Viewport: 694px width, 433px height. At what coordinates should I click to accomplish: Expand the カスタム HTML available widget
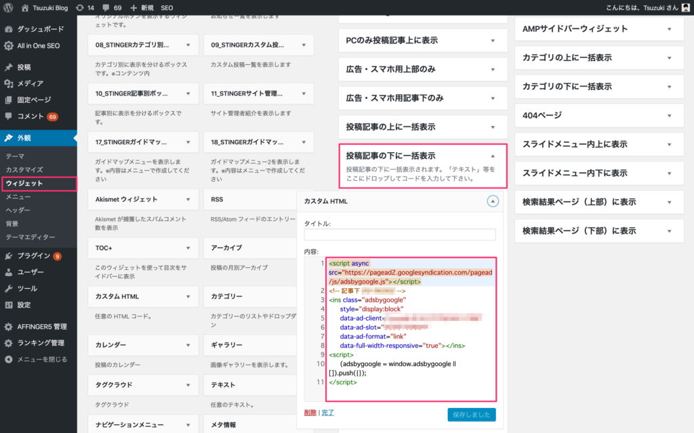click(188, 296)
